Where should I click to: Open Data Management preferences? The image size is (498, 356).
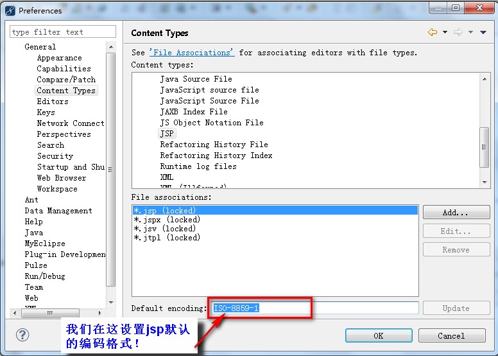click(x=58, y=211)
